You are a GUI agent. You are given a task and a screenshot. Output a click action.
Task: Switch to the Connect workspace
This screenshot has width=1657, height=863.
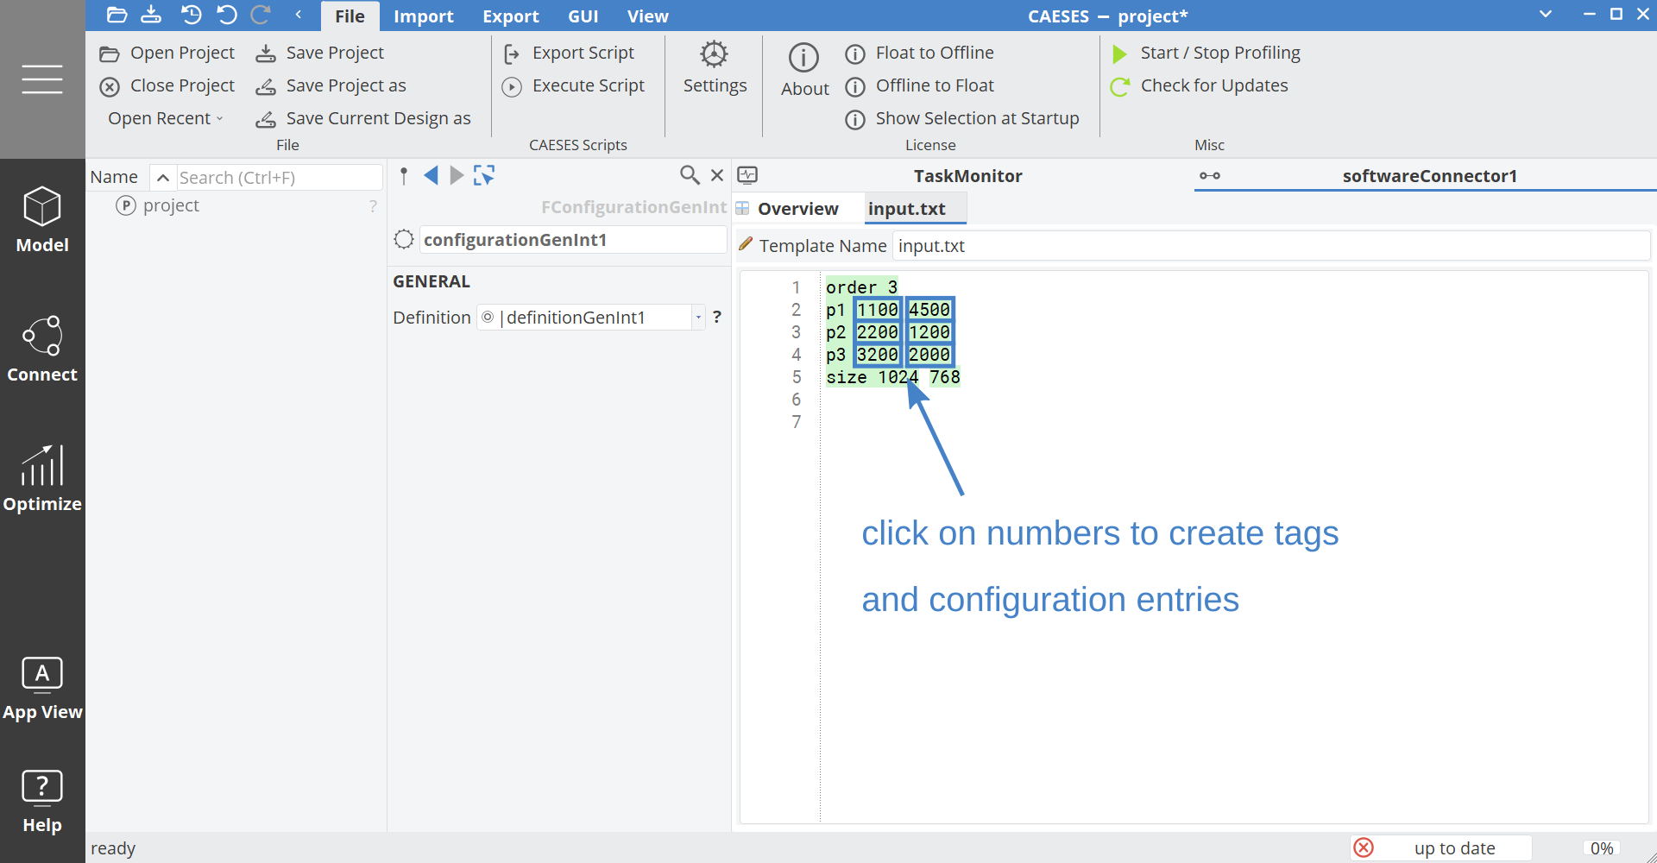pos(42,350)
